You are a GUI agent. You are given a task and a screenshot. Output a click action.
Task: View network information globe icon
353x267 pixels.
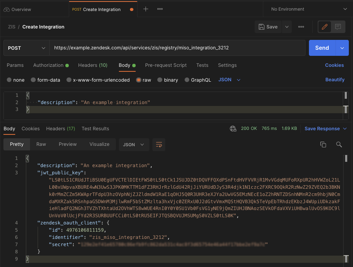click(x=233, y=128)
